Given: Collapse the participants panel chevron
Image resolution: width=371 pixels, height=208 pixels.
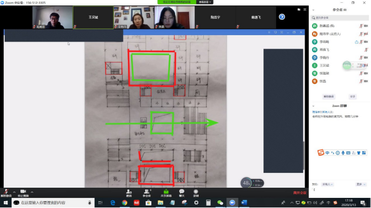Looking at the screenshot, I should click(314, 10).
